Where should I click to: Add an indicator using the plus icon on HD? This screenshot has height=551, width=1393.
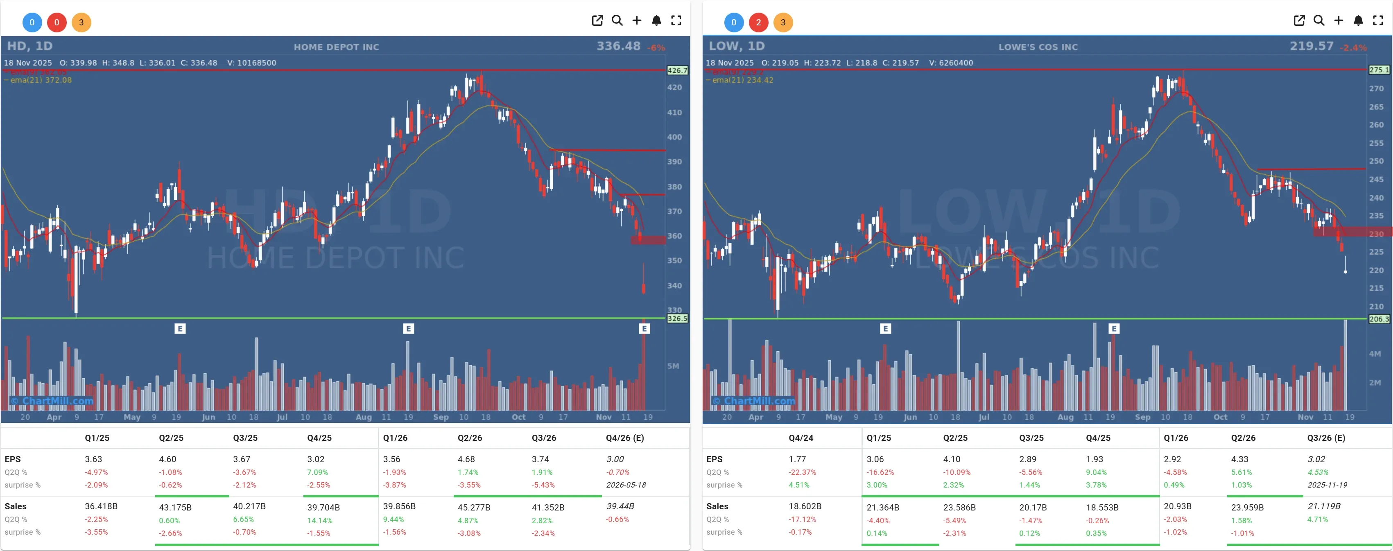pyautogui.click(x=636, y=20)
